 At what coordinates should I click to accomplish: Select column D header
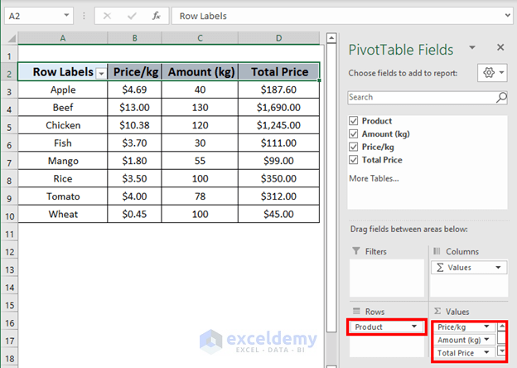click(278, 37)
